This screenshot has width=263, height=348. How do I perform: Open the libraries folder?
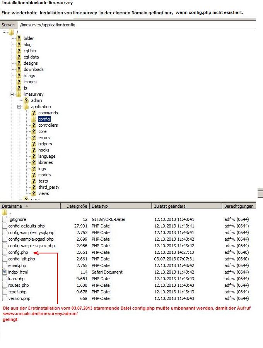pos(45,163)
